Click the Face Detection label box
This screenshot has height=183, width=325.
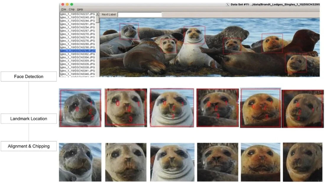[29, 77]
